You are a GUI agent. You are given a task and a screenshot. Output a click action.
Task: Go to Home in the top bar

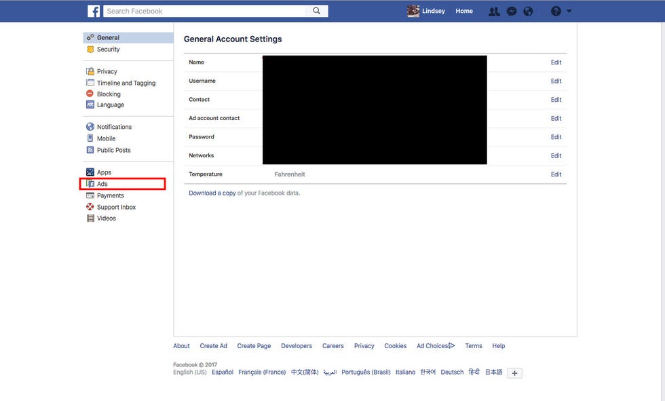tap(464, 11)
